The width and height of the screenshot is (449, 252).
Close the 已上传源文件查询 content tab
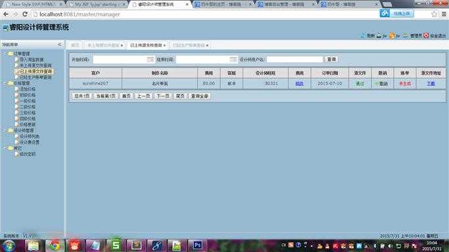[164, 45]
